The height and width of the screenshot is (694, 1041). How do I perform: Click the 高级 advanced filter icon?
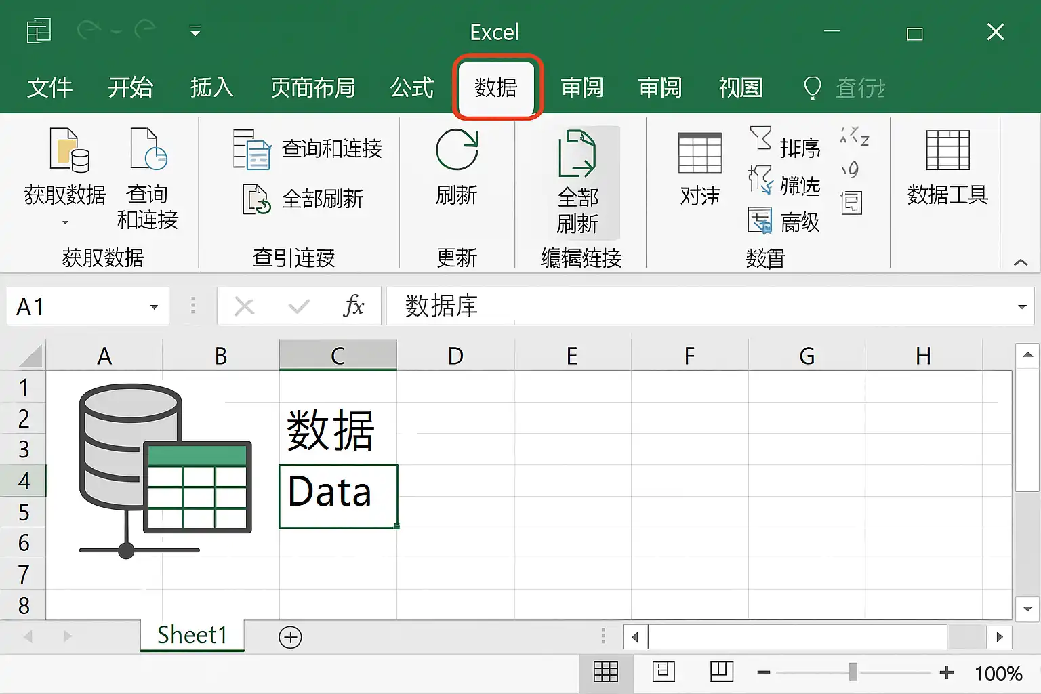point(760,220)
